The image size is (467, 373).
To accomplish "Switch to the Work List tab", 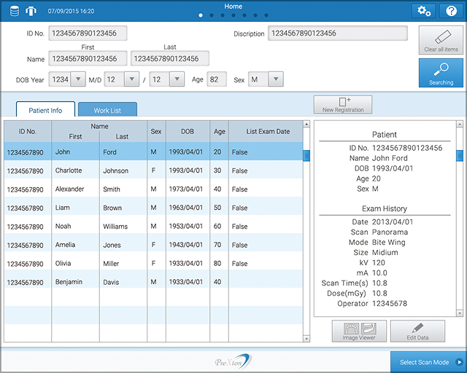I will click(x=107, y=110).
